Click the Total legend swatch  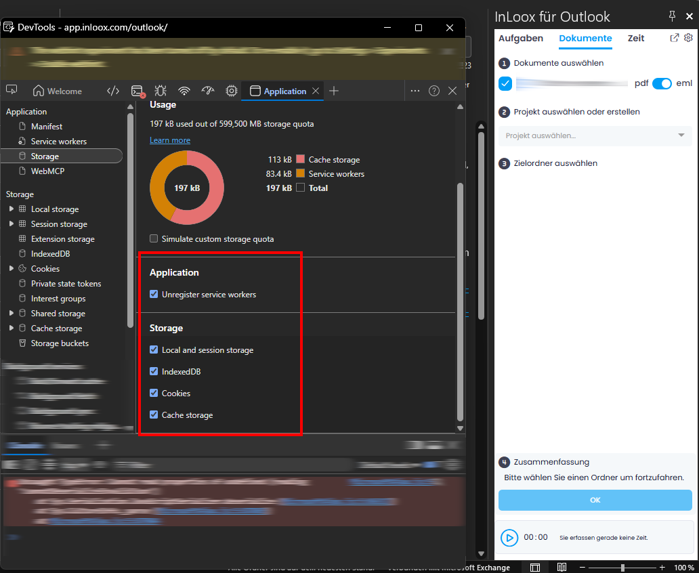(301, 188)
